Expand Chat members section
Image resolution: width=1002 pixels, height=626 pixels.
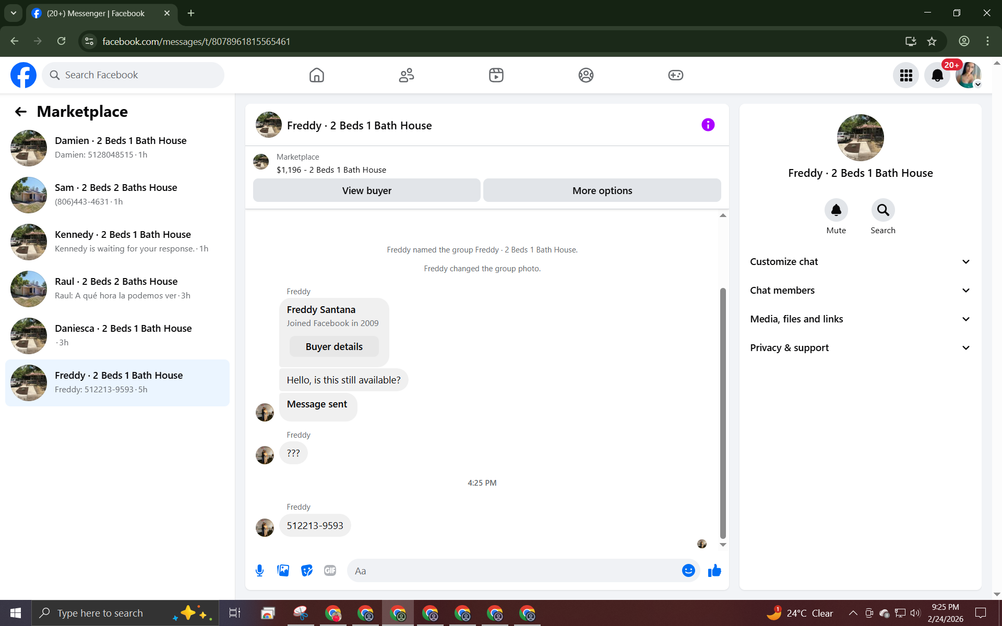tap(860, 291)
